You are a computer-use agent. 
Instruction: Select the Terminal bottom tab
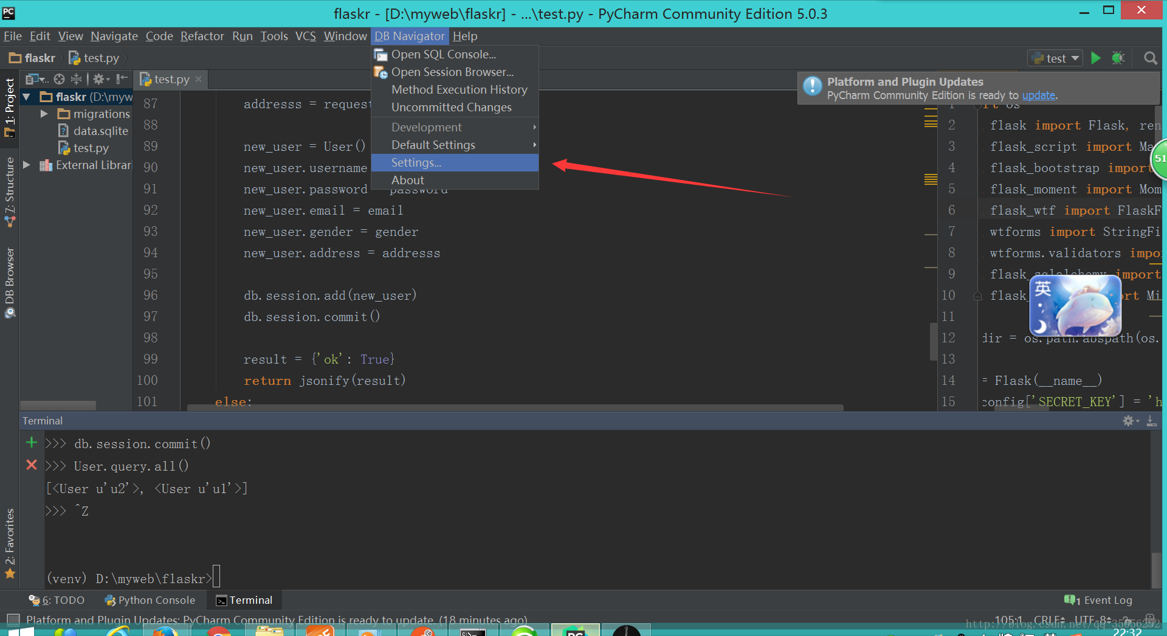click(244, 600)
